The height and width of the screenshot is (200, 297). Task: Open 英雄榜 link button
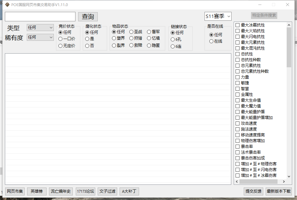(x=37, y=191)
